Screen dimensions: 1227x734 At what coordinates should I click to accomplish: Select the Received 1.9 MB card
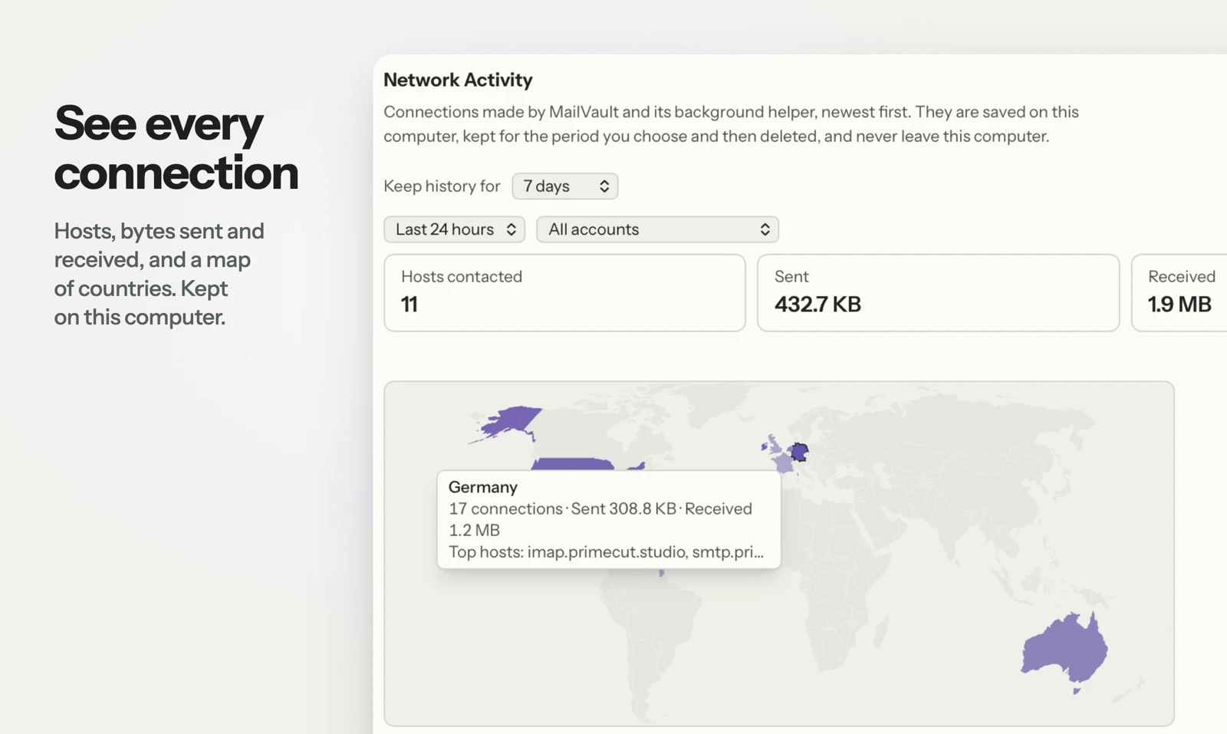1179,293
